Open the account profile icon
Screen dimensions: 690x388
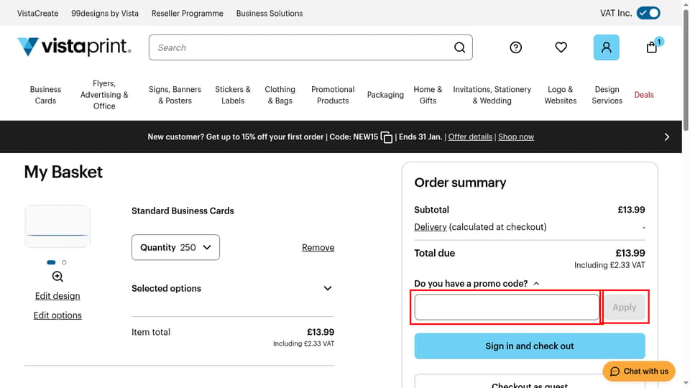coord(606,47)
